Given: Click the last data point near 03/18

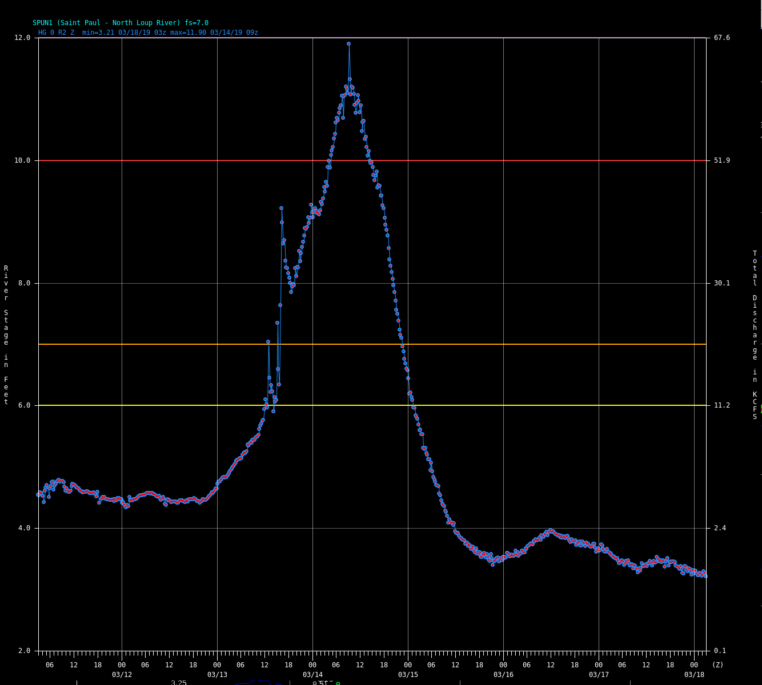Looking at the screenshot, I should [x=705, y=576].
